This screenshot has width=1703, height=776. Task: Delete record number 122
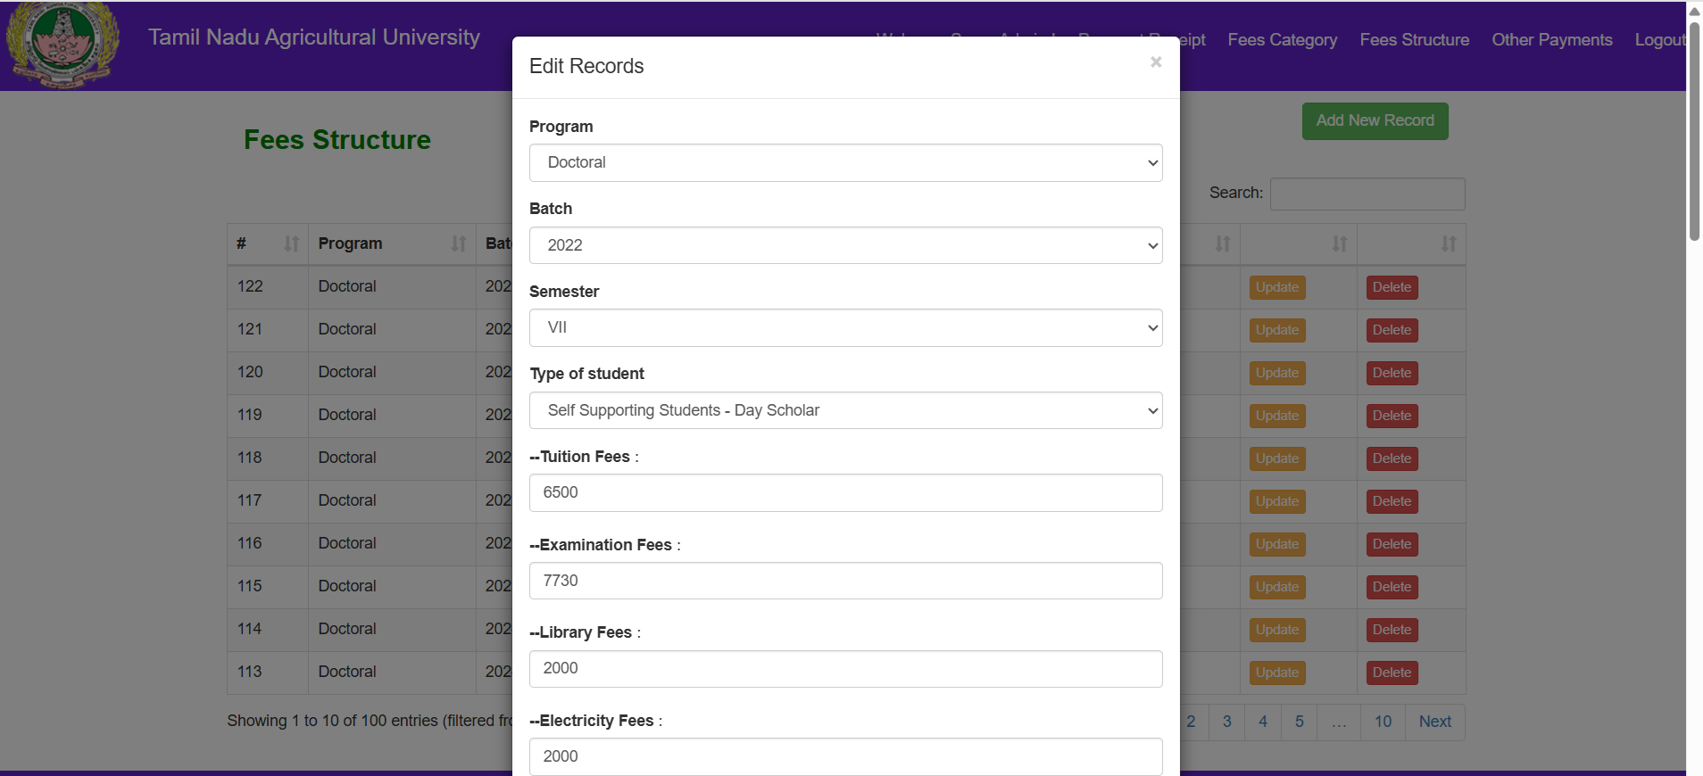coord(1391,287)
